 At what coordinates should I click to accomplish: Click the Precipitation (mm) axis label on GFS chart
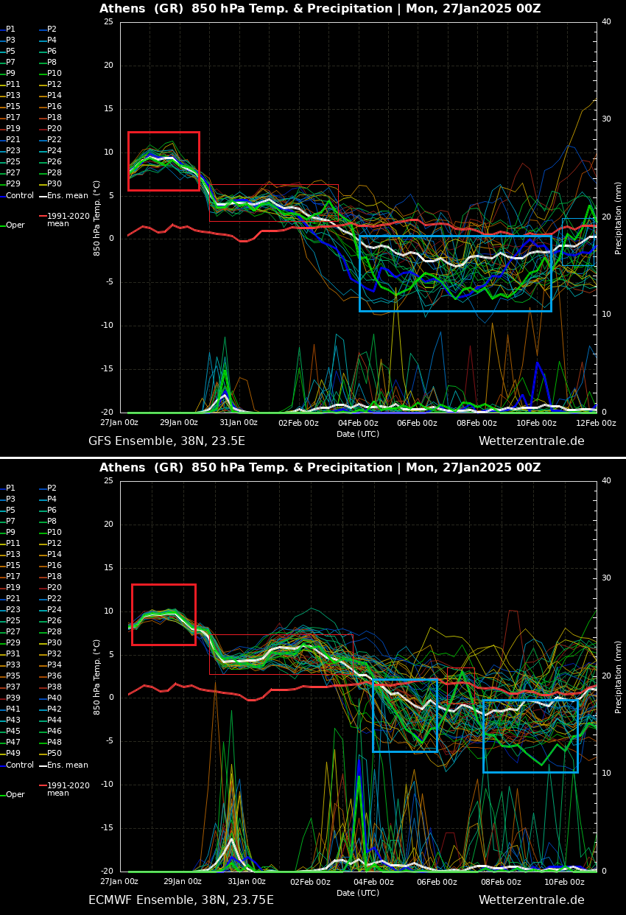pyautogui.click(x=619, y=217)
